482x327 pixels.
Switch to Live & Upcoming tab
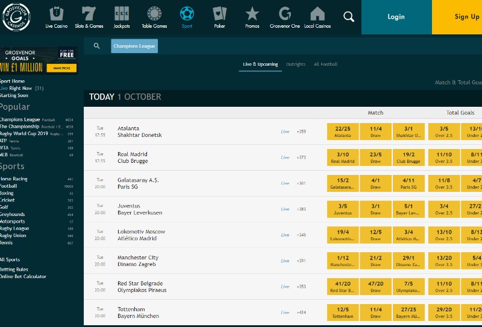(x=260, y=65)
